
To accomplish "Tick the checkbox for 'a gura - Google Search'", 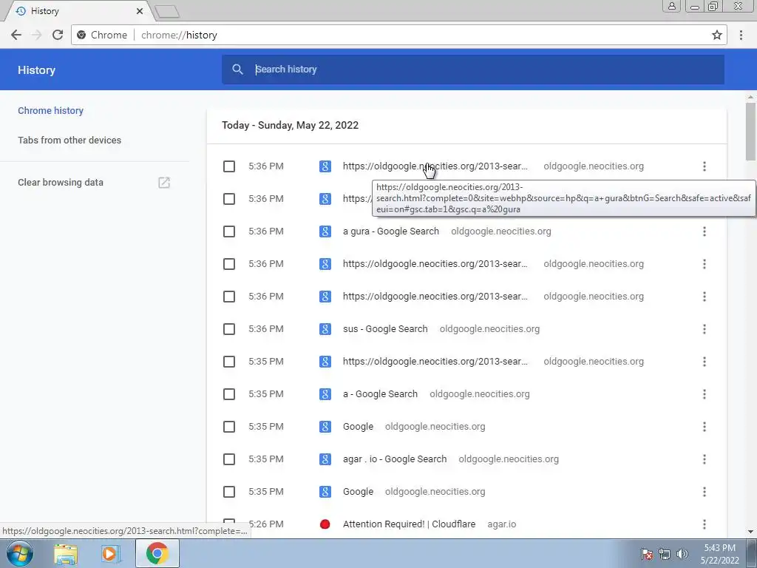I will coord(229,231).
